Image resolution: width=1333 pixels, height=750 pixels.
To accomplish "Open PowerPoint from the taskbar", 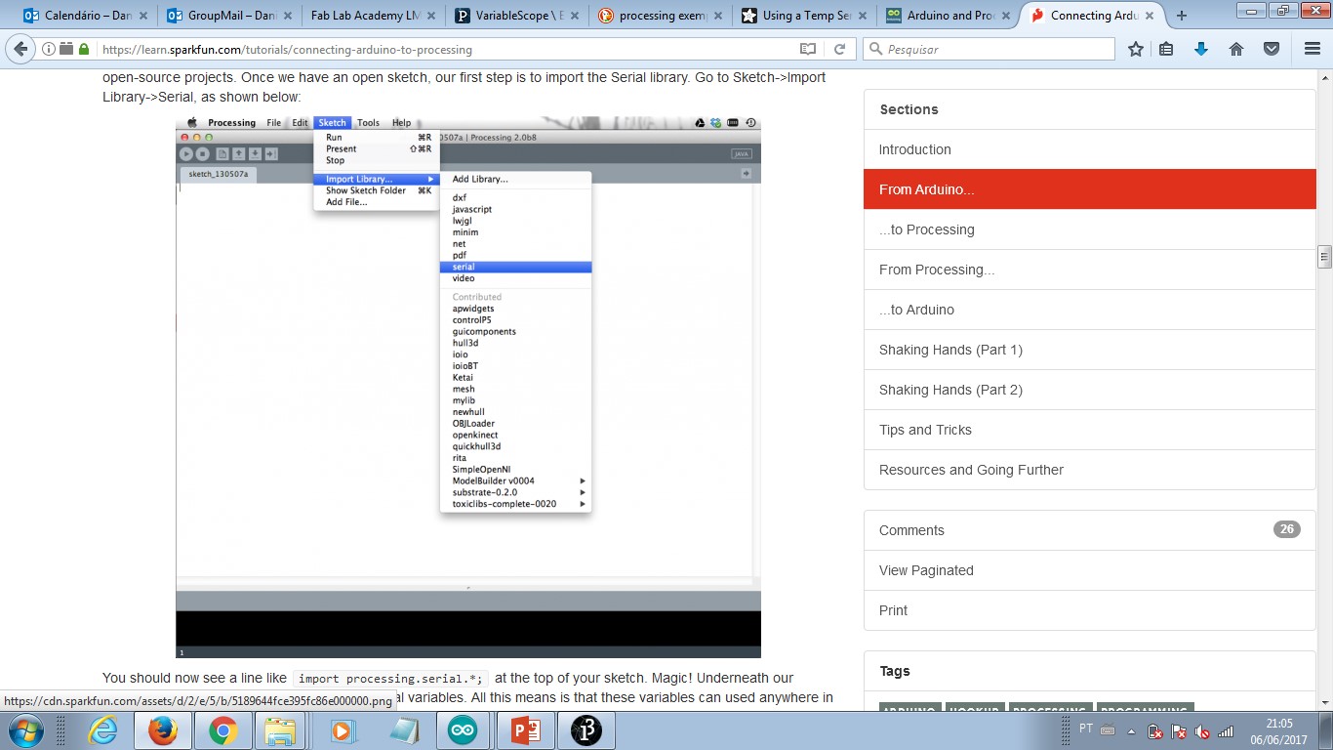I will (525, 730).
